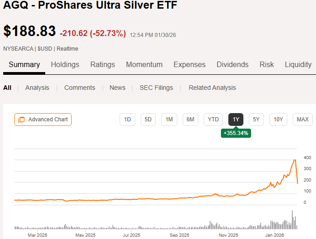
Task: Filter feed by Analysis
Action: [x=37, y=88]
